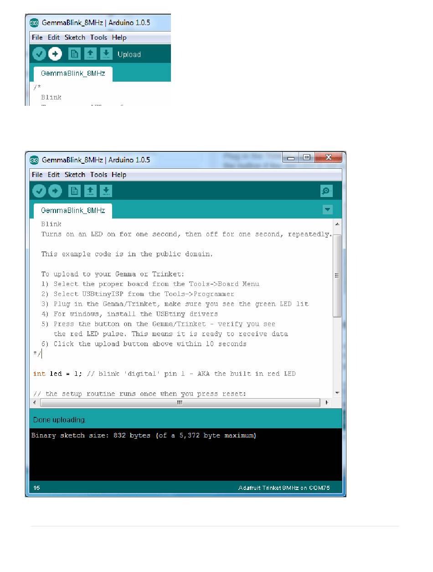433x572 pixels.
Task: Click '4) For windows, install the USBtiny drivers'
Action: coord(129,314)
